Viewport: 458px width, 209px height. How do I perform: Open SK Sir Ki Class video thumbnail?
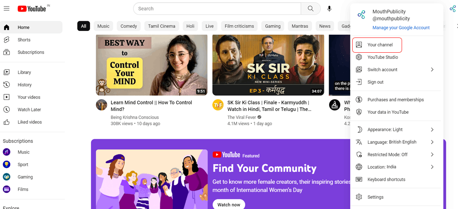(x=268, y=65)
